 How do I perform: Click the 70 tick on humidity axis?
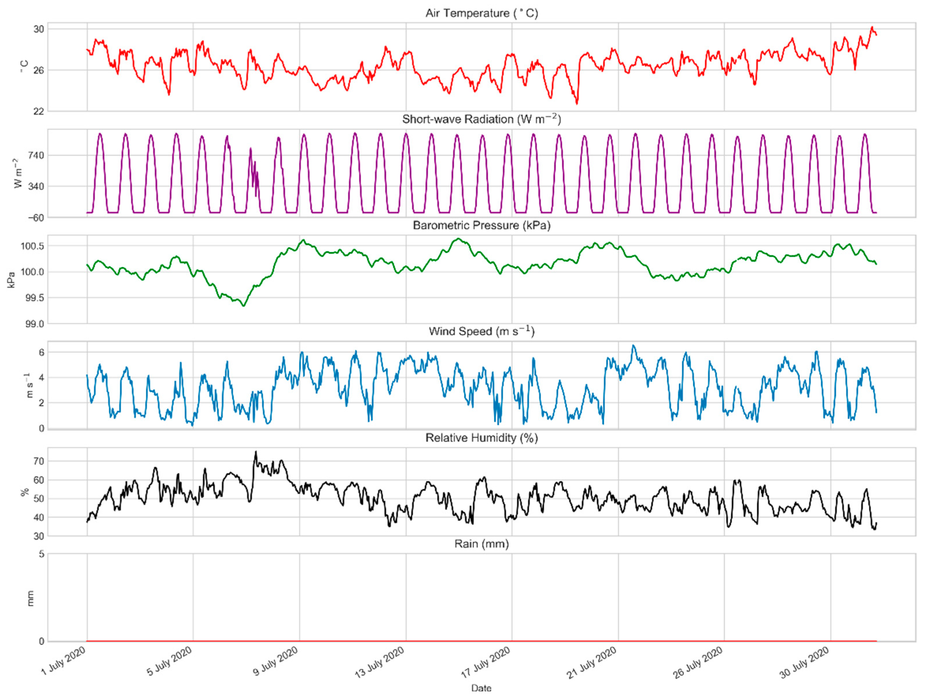click(38, 461)
